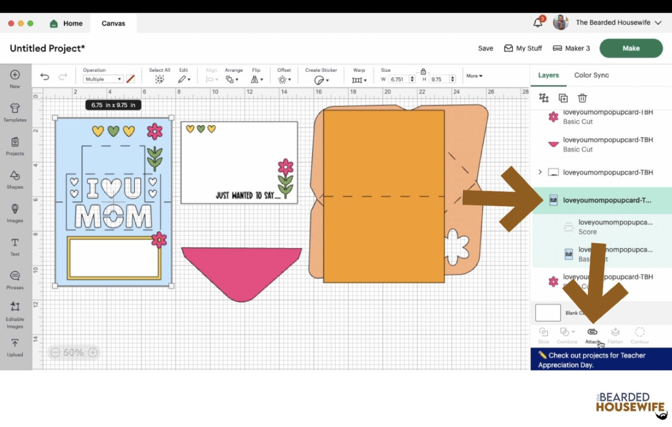Select the Score layer row
672x427 pixels.
pos(602,227)
